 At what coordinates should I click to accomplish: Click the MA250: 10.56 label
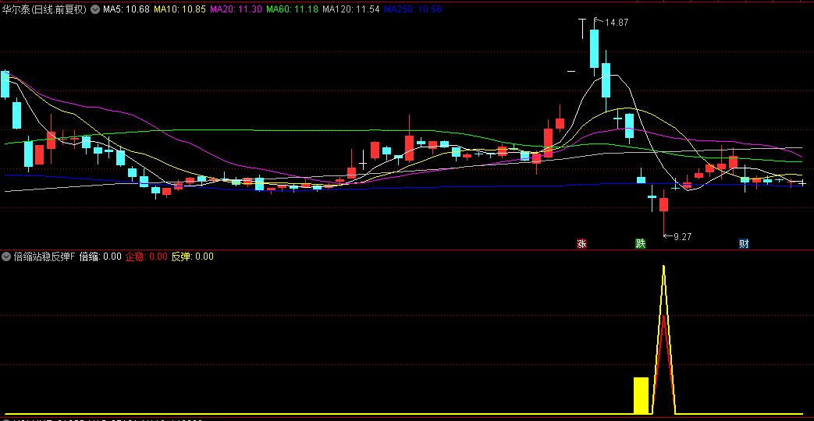click(x=412, y=9)
